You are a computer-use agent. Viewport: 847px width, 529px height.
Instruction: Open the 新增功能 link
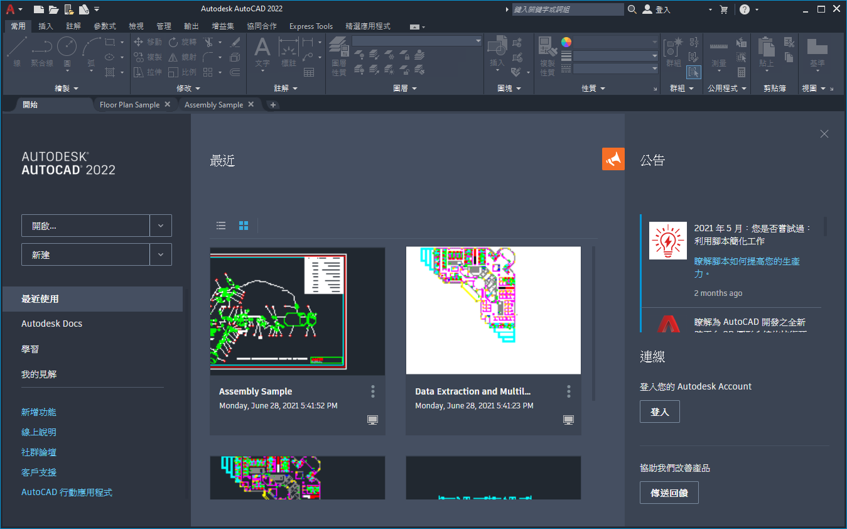tap(39, 412)
